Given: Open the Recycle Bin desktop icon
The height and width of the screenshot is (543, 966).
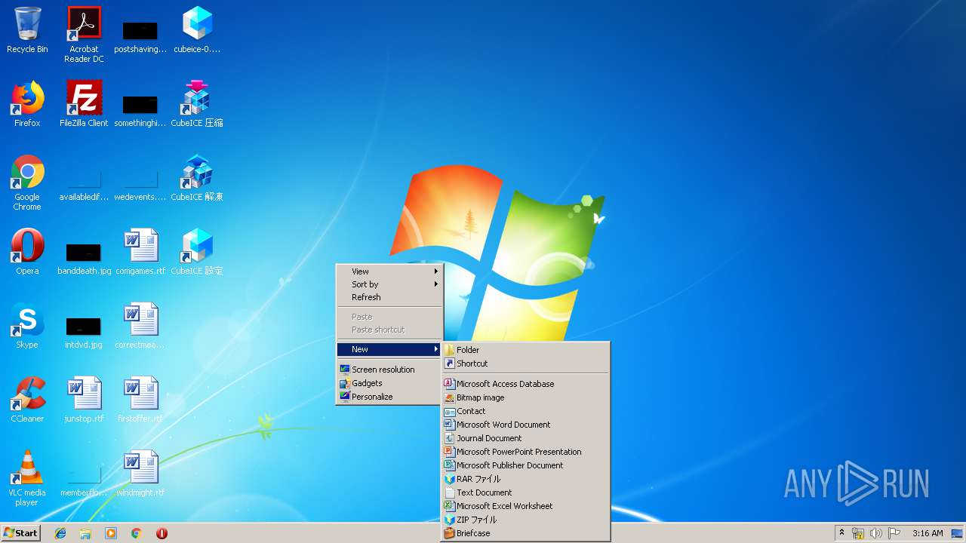Looking at the screenshot, I should 27,30.
